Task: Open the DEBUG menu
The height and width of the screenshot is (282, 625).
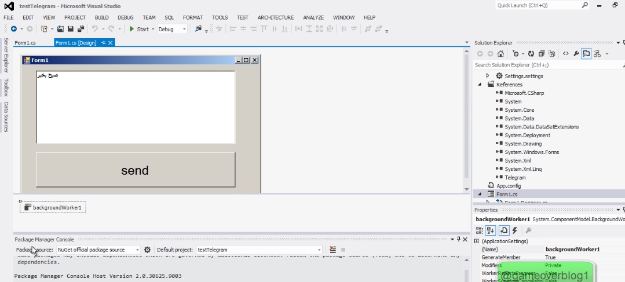Action: [126, 17]
